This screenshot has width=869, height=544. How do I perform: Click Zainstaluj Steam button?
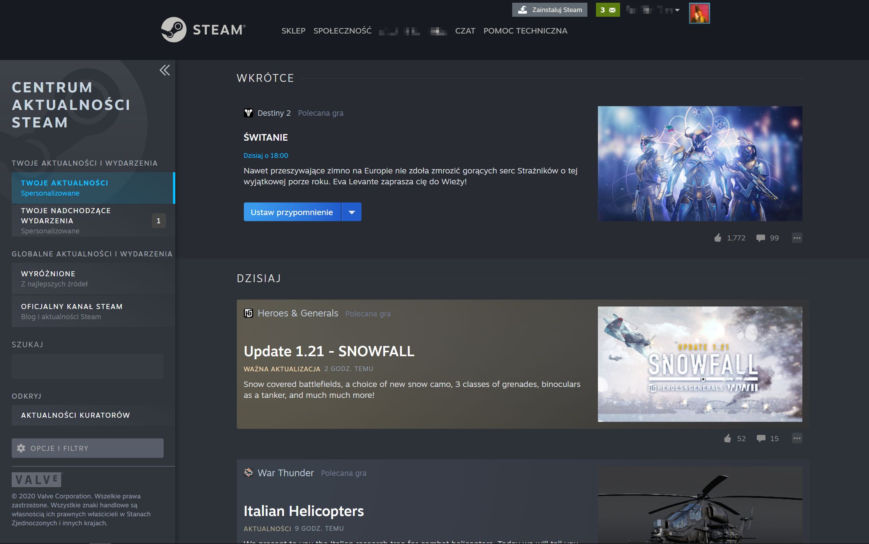pos(550,10)
